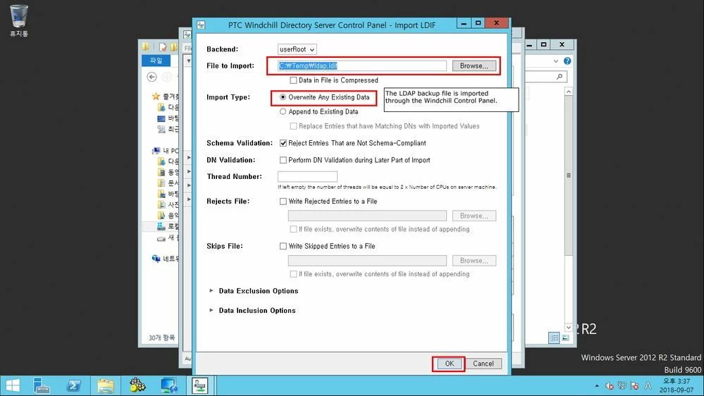Open the Backend userRoot dropdown
The width and height of the screenshot is (704, 396).
[x=297, y=49]
